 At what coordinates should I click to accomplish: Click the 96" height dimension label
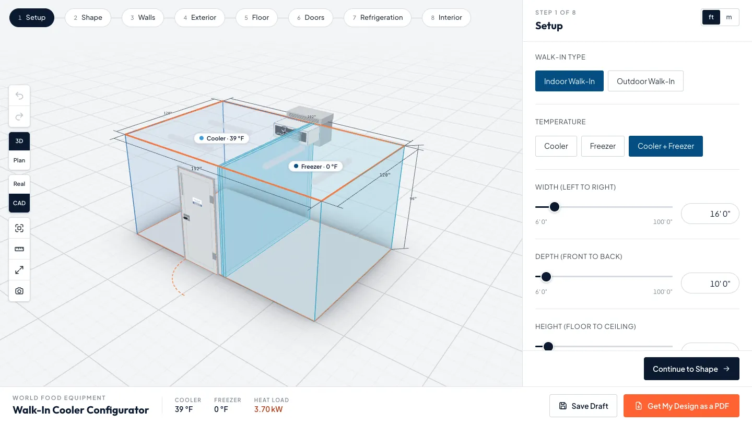point(413,198)
